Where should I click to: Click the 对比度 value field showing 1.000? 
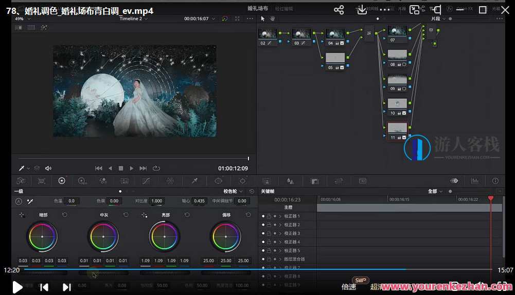coord(156,201)
